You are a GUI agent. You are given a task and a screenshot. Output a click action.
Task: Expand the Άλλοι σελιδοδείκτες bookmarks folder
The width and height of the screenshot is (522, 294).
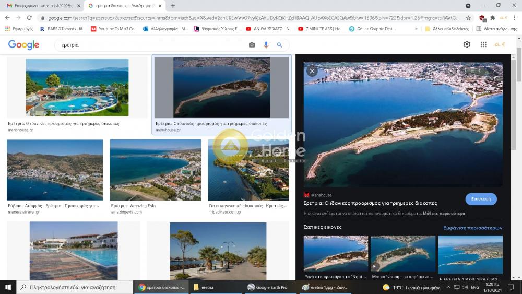[446, 29]
